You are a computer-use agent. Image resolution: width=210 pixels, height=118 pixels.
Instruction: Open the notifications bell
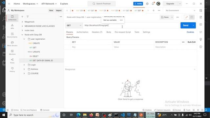click(x=153, y=4)
